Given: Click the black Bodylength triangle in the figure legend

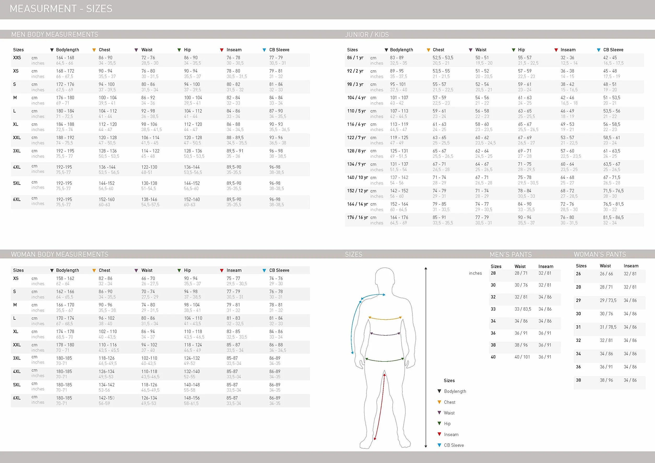Looking at the screenshot, I should click(439, 391).
